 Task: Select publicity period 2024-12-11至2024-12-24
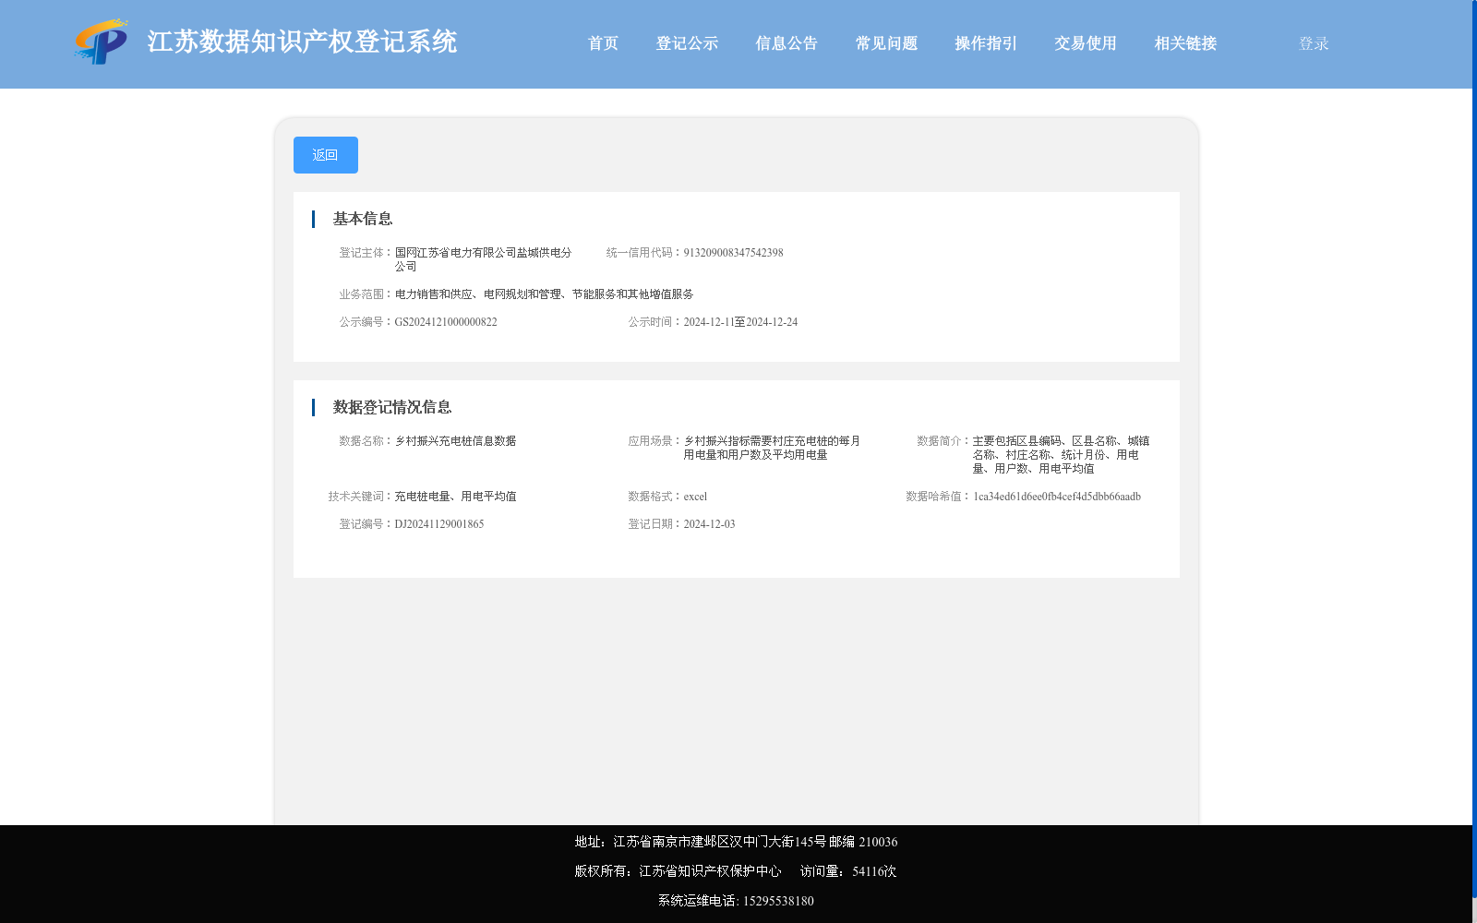point(740,322)
